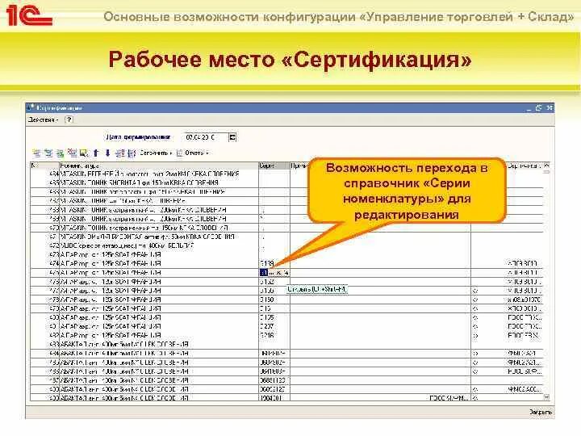Image resolution: width=581 pixels, height=436 pixels.
Task: Toggle the check mark in row 479
Action: point(476,308)
